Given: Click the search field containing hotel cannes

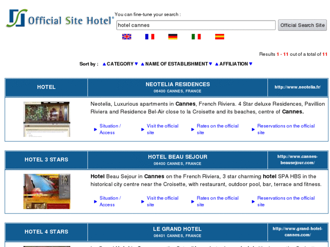Looking at the screenshot, I should [196, 25].
